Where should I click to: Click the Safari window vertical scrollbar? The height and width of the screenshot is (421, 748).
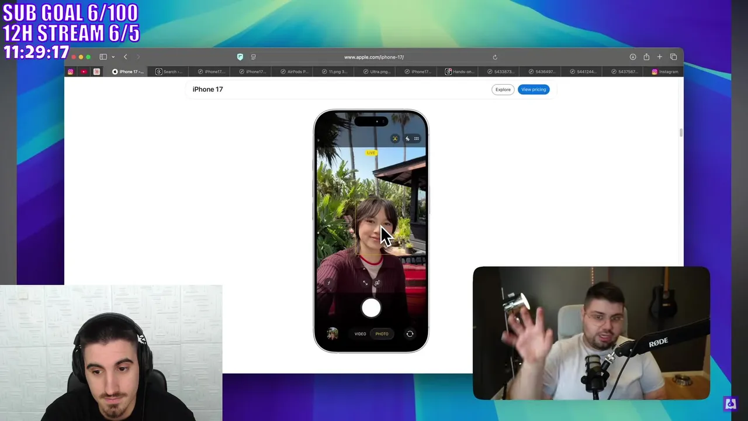(681, 133)
